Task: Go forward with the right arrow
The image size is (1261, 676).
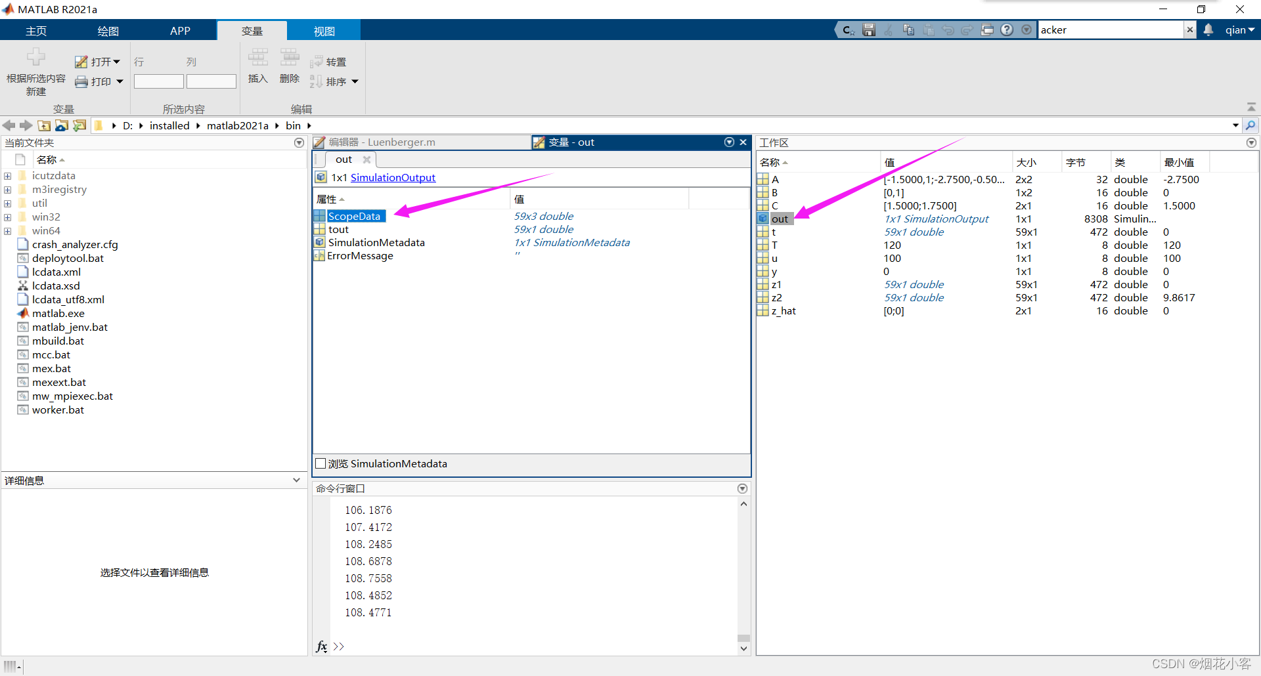Action: pos(26,125)
